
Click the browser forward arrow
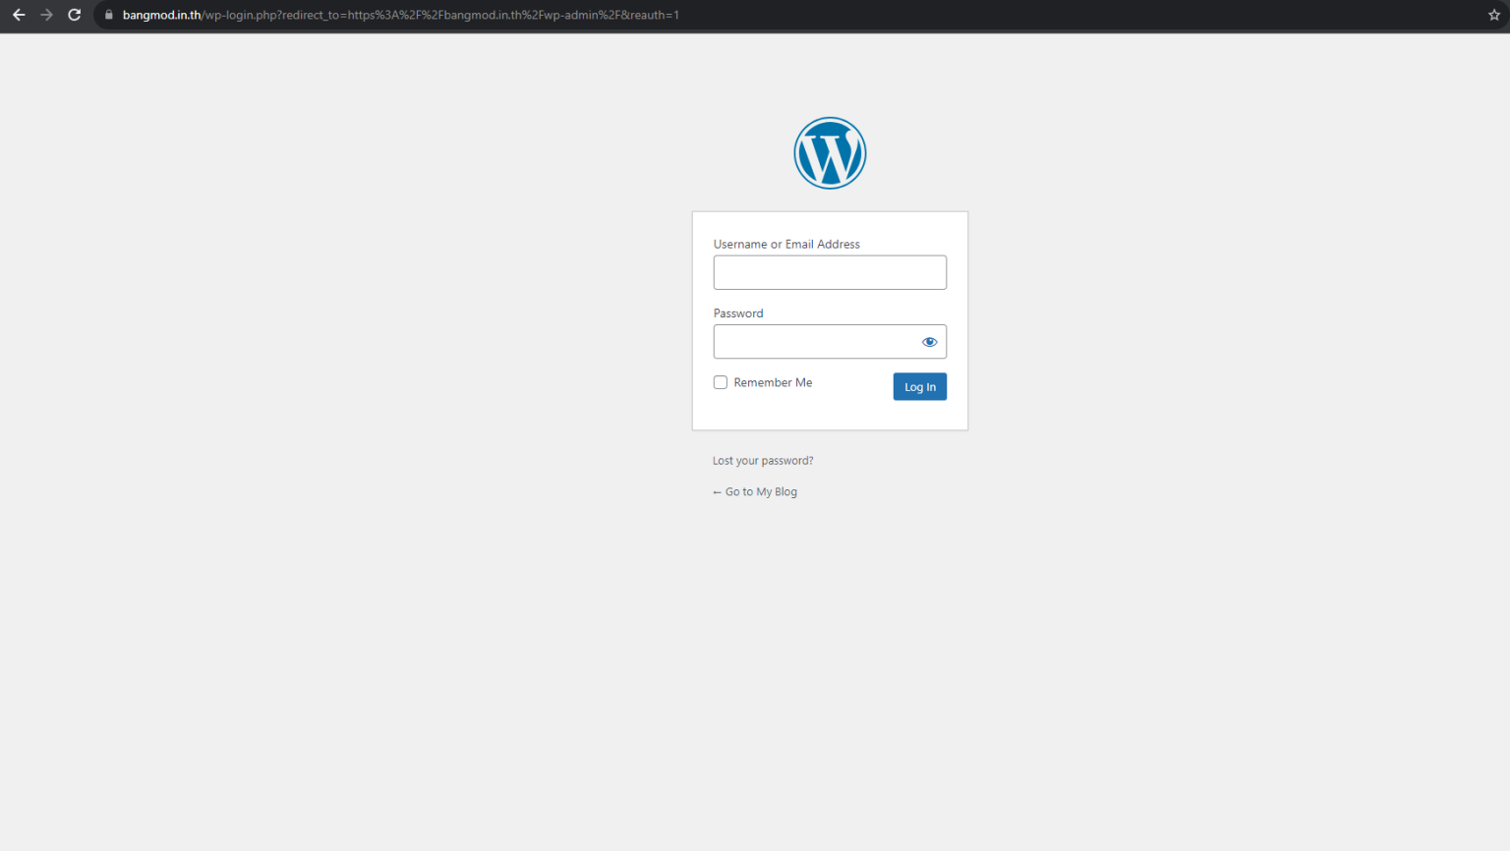click(x=46, y=15)
